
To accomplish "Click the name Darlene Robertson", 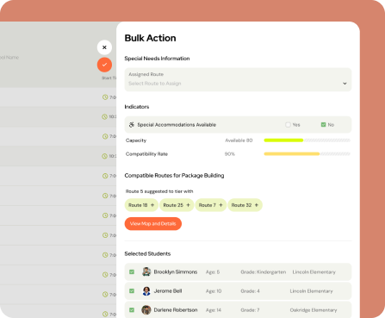I will 176,310.
